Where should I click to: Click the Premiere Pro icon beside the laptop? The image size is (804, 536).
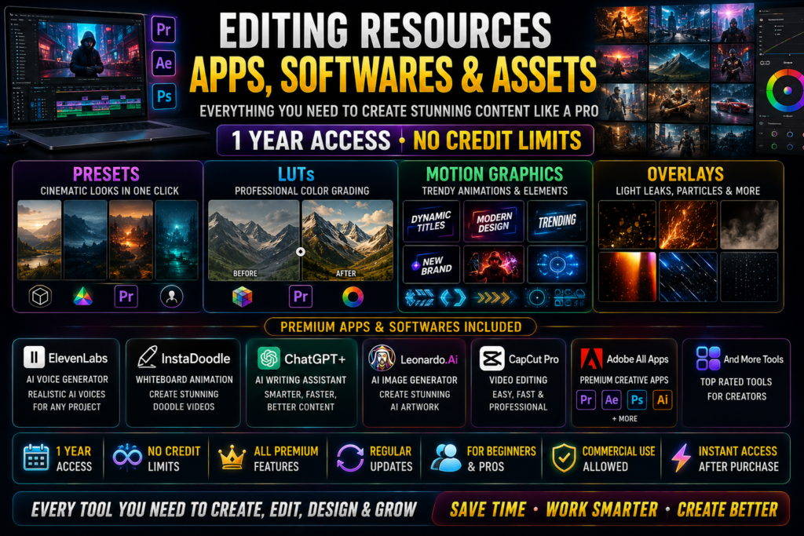point(163,30)
